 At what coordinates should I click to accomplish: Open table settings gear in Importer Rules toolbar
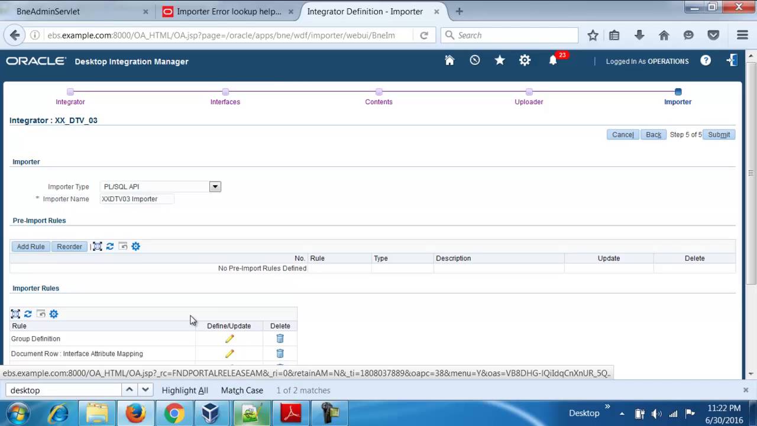click(x=54, y=314)
